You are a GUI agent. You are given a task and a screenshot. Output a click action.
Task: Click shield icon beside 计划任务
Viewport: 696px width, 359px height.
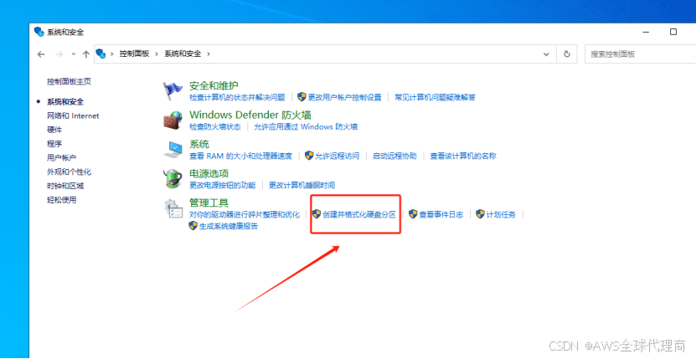point(480,214)
